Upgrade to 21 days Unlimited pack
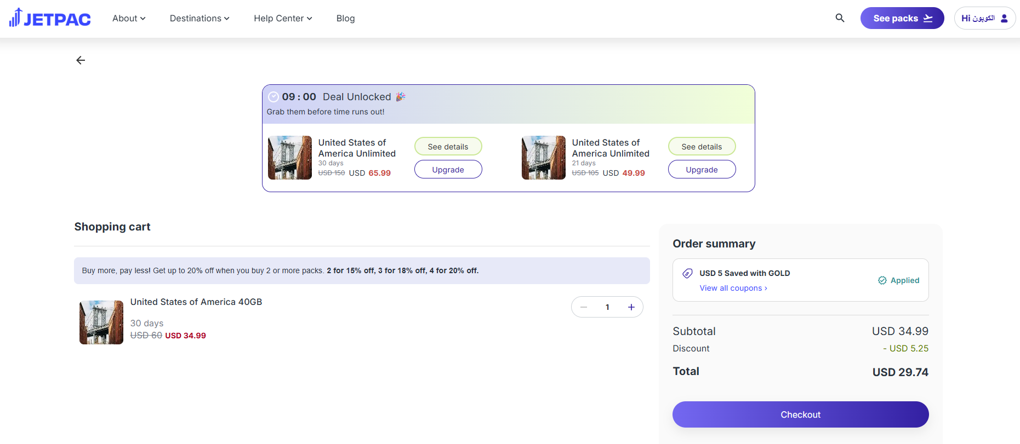The width and height of the screenshot is (1020, 444). pos(702,169)
